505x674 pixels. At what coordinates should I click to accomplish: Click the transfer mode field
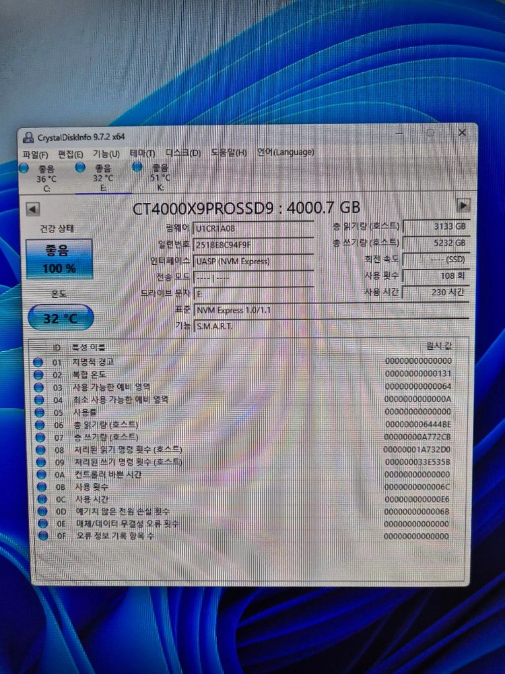(x=253, y=277)
